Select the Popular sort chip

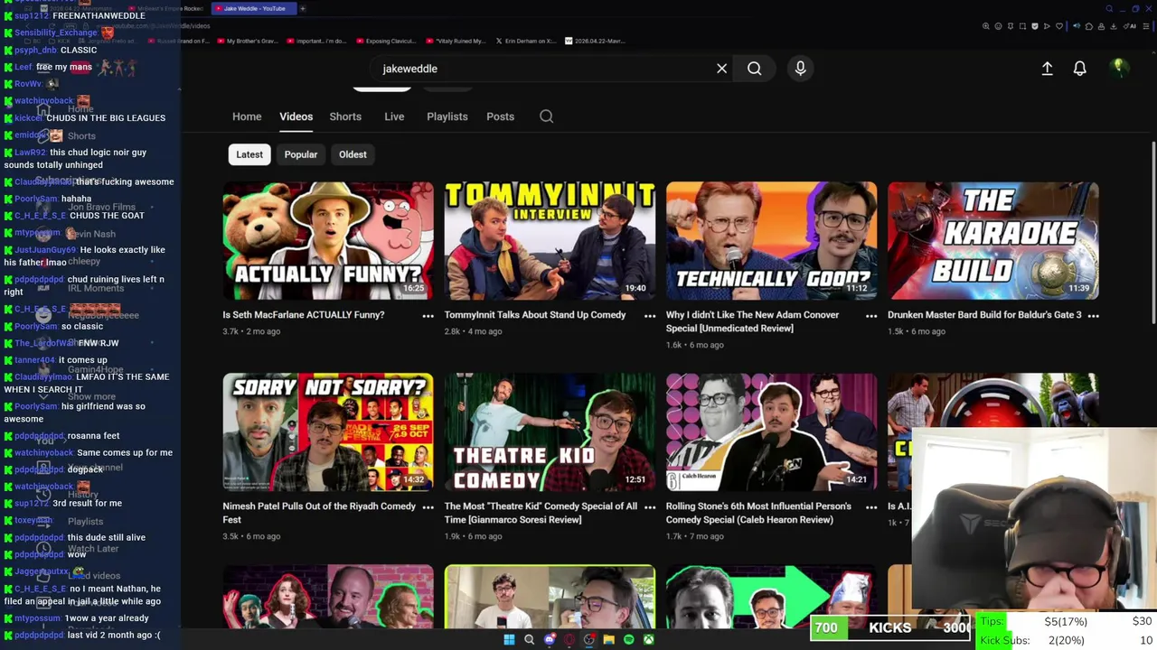[x=301, y=154]
